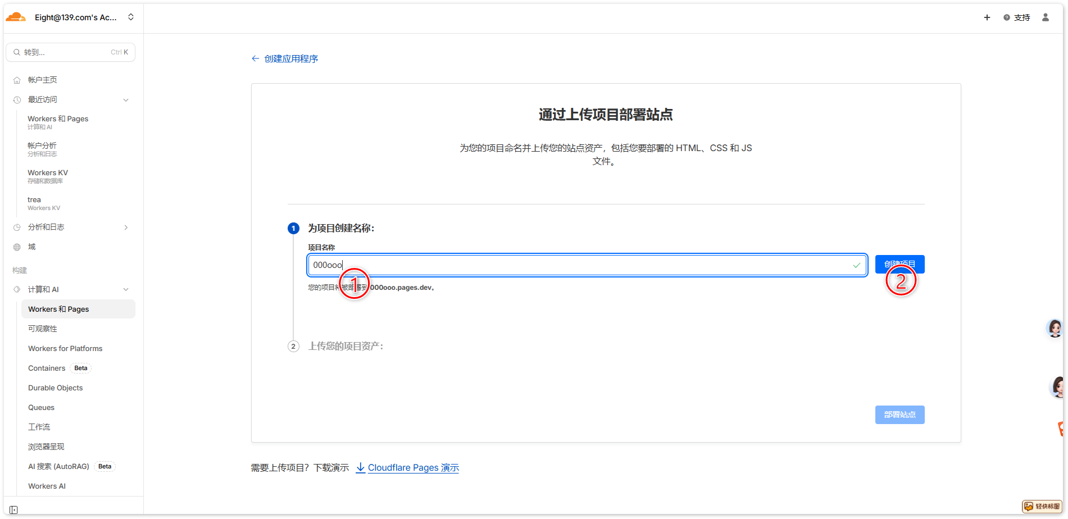This screenshot has height=519, width=1068.
Task: Click the sidebar collapse icon at bottom
Action: tap(13, 510)
